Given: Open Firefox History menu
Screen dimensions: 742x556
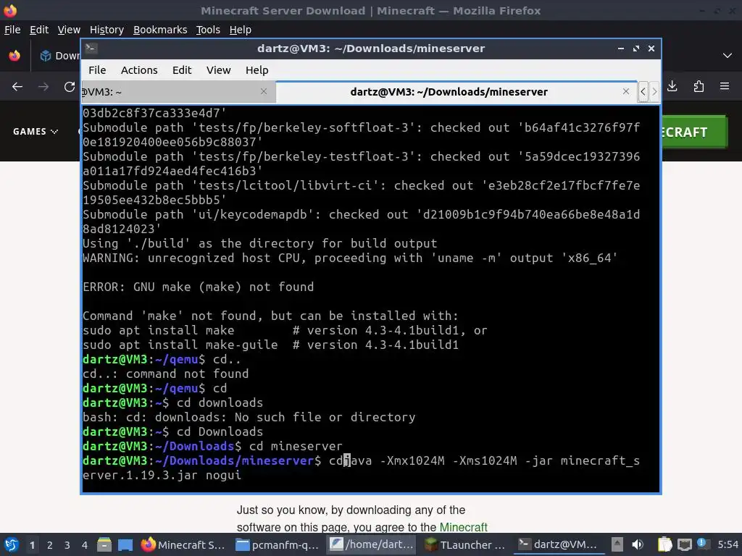Looking at the screenshot, I should pyautogui.click(x=107, y=29).
